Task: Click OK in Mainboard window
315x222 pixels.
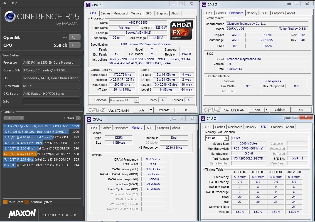Action: 301,110
